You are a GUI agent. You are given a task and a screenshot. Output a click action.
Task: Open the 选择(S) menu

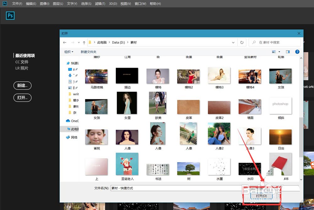86,3
